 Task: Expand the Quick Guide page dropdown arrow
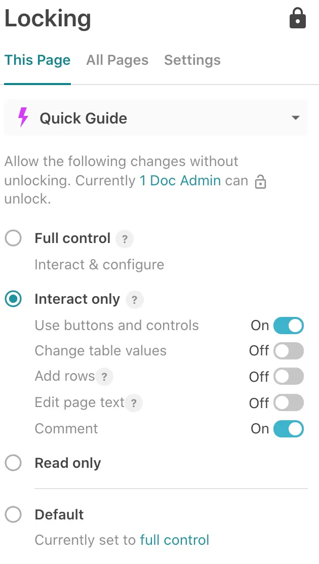point(296,118)
